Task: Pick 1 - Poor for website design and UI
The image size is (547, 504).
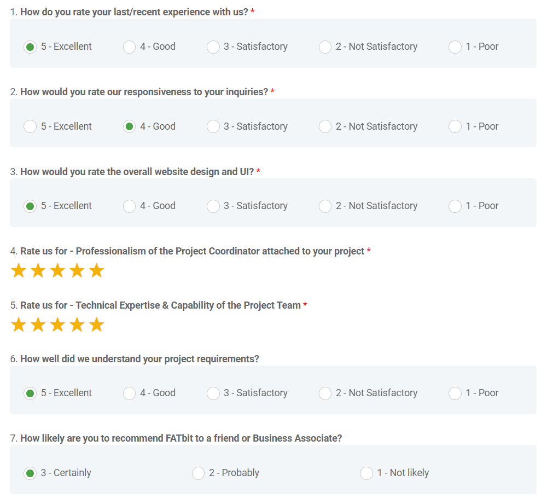Action: 455,206
